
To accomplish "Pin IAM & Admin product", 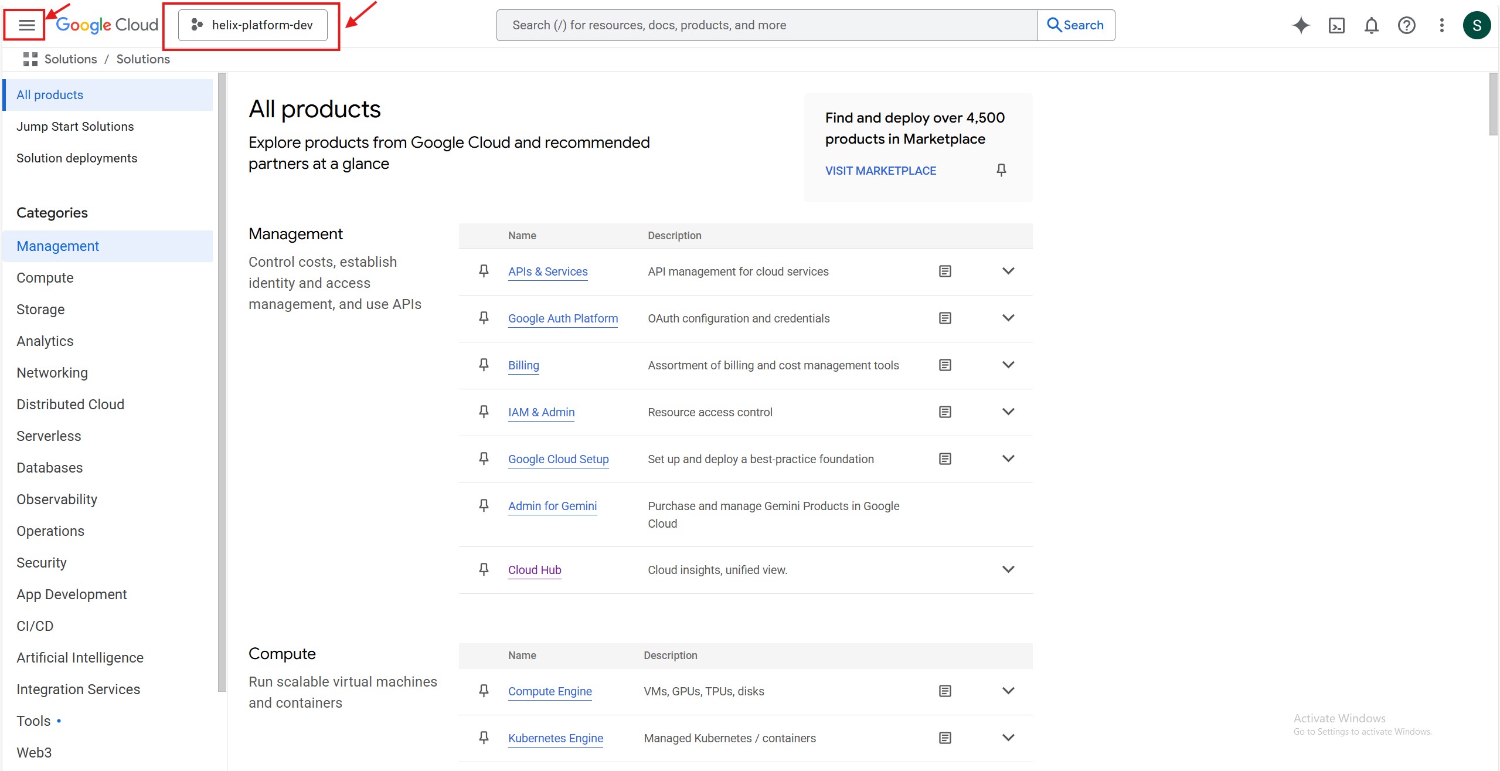I will point(484,412).
